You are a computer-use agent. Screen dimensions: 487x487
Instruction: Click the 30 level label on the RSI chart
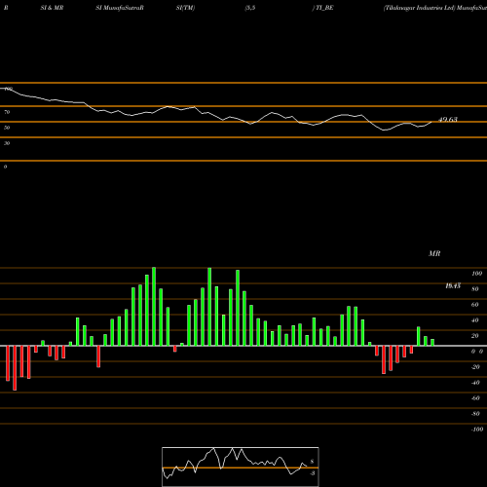(x=7, y=143)
